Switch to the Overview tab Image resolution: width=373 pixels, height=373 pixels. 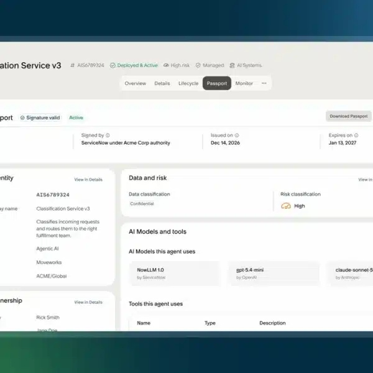135,83
